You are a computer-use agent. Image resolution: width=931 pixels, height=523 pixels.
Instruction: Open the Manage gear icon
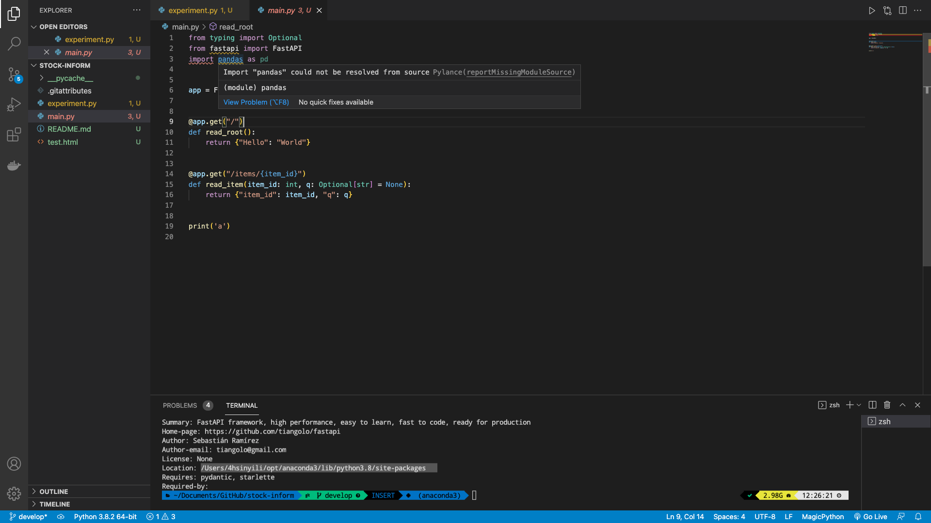pyautogui.click(x=14, y=493)
